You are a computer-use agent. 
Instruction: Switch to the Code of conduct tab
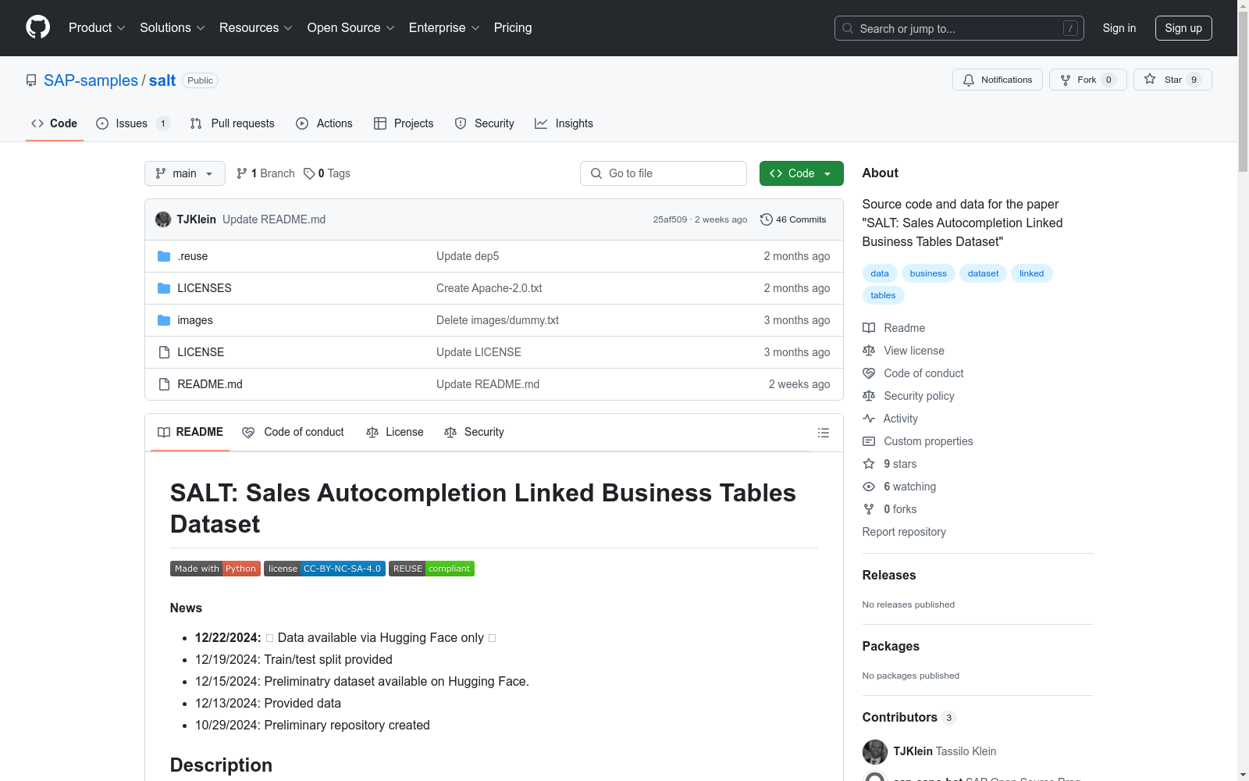[x=294, y=432]
